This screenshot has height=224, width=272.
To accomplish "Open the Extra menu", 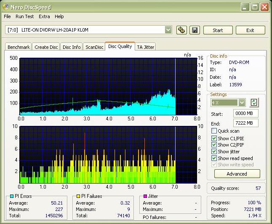I will [44, 16].
